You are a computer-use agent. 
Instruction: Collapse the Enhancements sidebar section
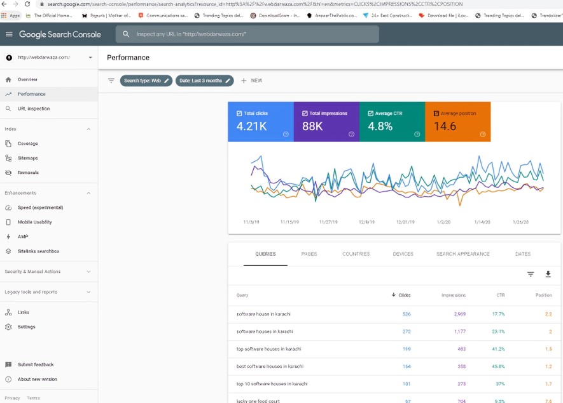pos(88,193)
